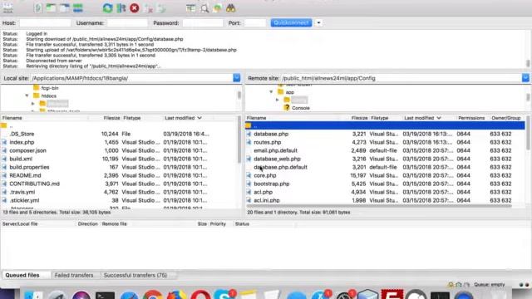Sort remote files by Owner/Group header

[x=506, y=118]
